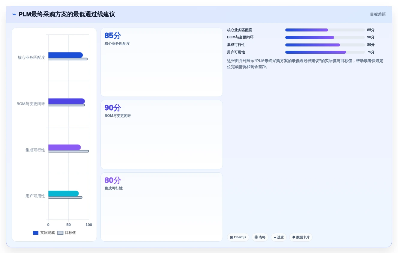The image size is (398, 253).
Task: Click 用户可用性 axis label in chart
Action: (x=35, y=196)
